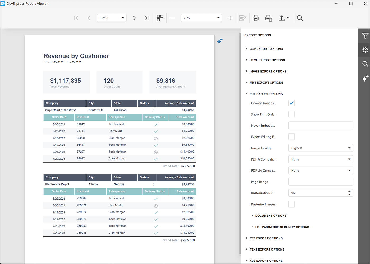Open the Image Quality dropdown
Image resolution: width=370 pixels, height=264 pixels.
click(320, 148)
